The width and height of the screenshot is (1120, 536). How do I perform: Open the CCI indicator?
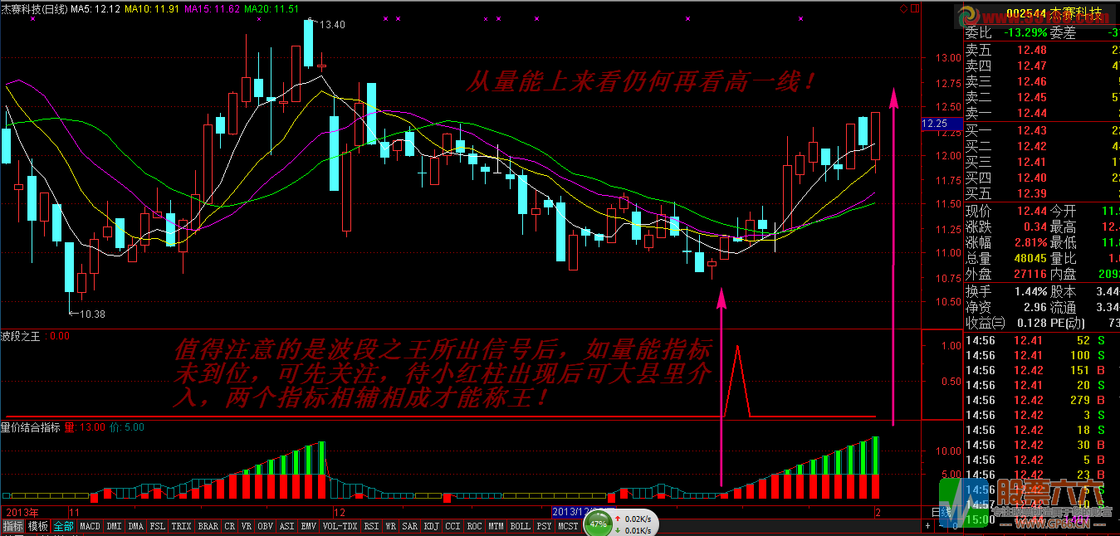click(452, 525)
